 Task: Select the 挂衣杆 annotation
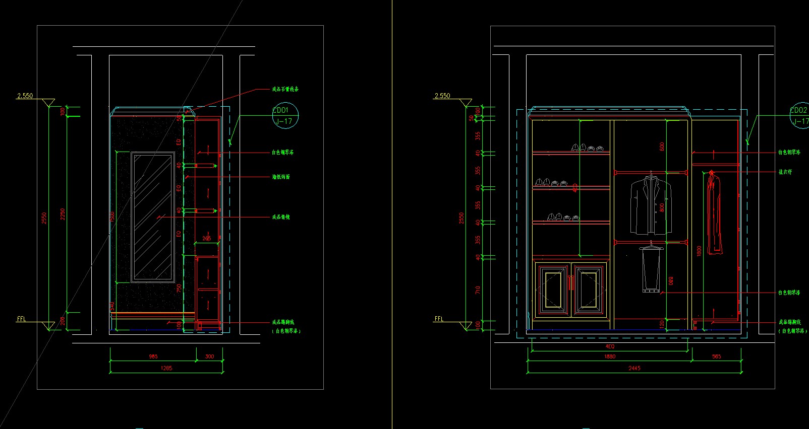[785, 172]
